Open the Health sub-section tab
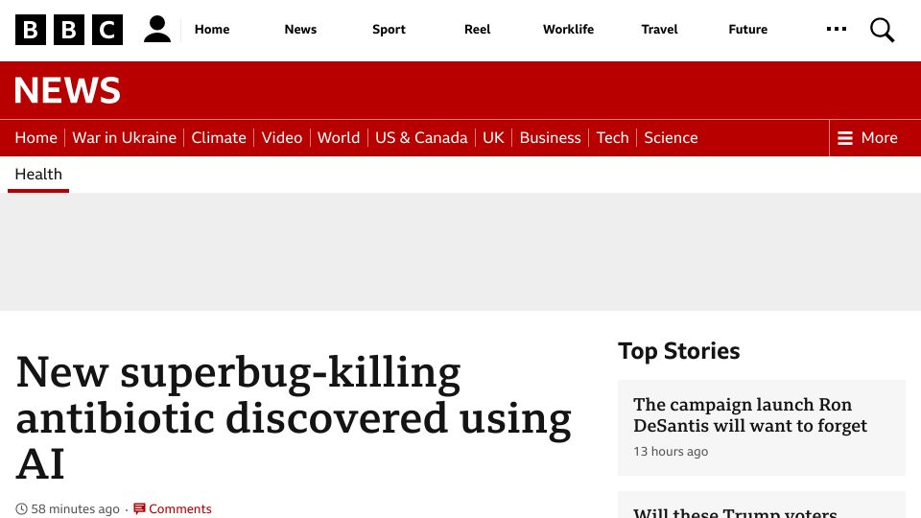921x518 pixels. click(x=38, y=175)
